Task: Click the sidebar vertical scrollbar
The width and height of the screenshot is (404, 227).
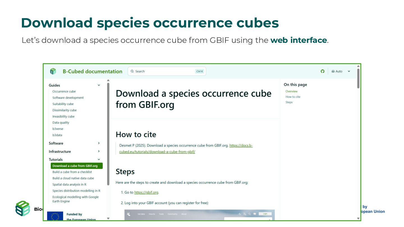Action: (x=108, y=134)
